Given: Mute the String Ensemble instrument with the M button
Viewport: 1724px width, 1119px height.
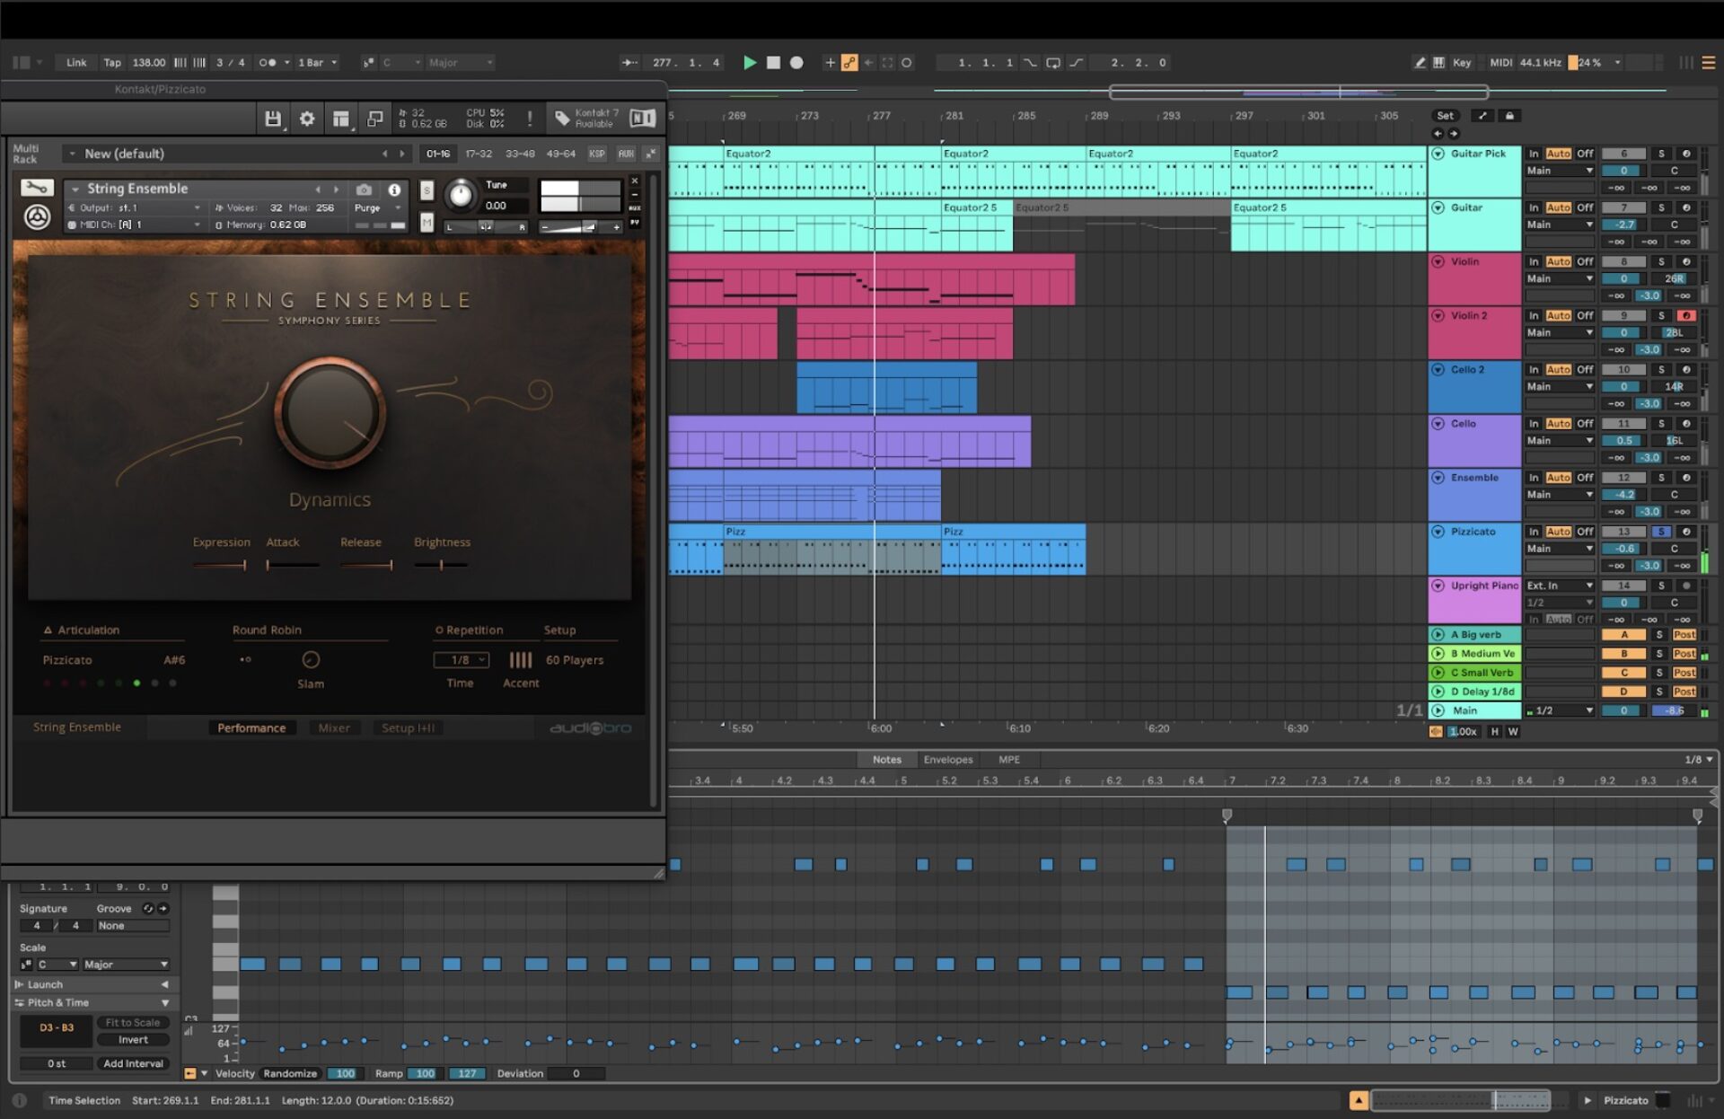Looking at the screenshot, I should pyautogui.click(x=427, y=222).
